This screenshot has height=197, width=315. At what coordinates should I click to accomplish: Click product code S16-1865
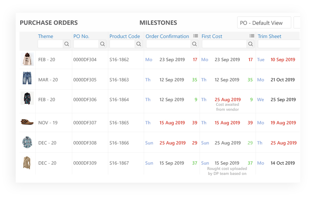[119, 123]
